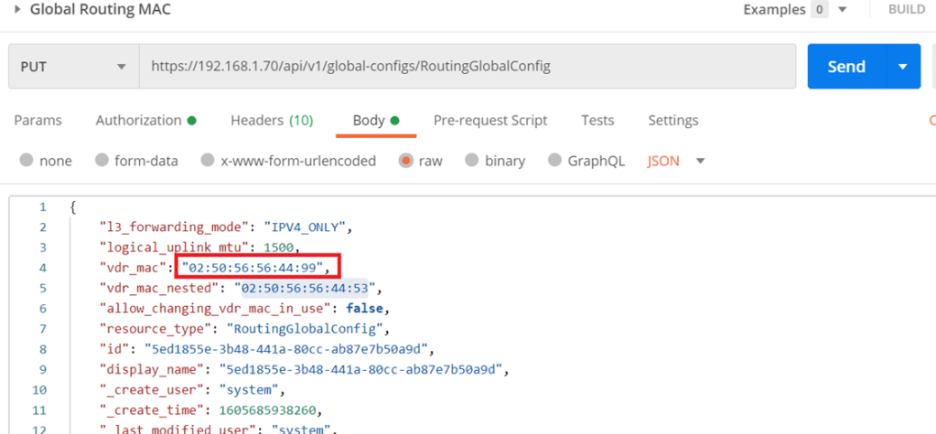The width and height of the screenshot is (936, 434).
Task: Open the Send button arrow options
Action: [903, 67]
